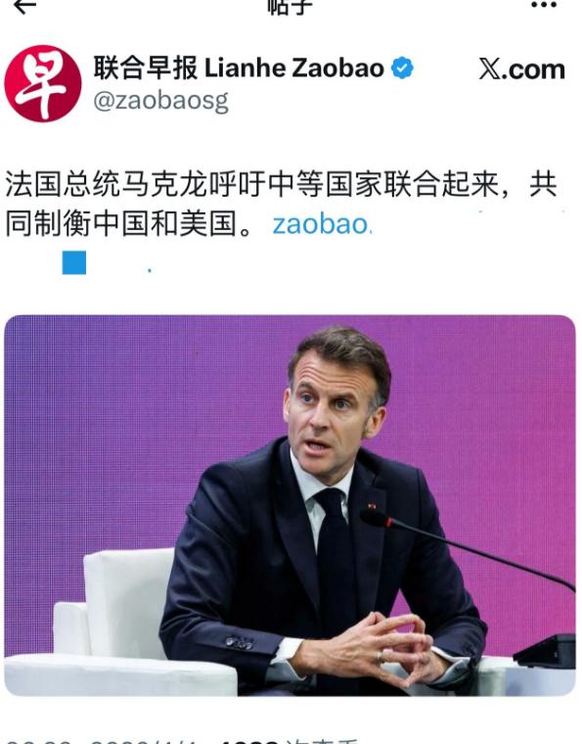Open the 联合早报 Lianhe Zaobao account name
This screenshot has height=744, width=582.
point(239,68)
